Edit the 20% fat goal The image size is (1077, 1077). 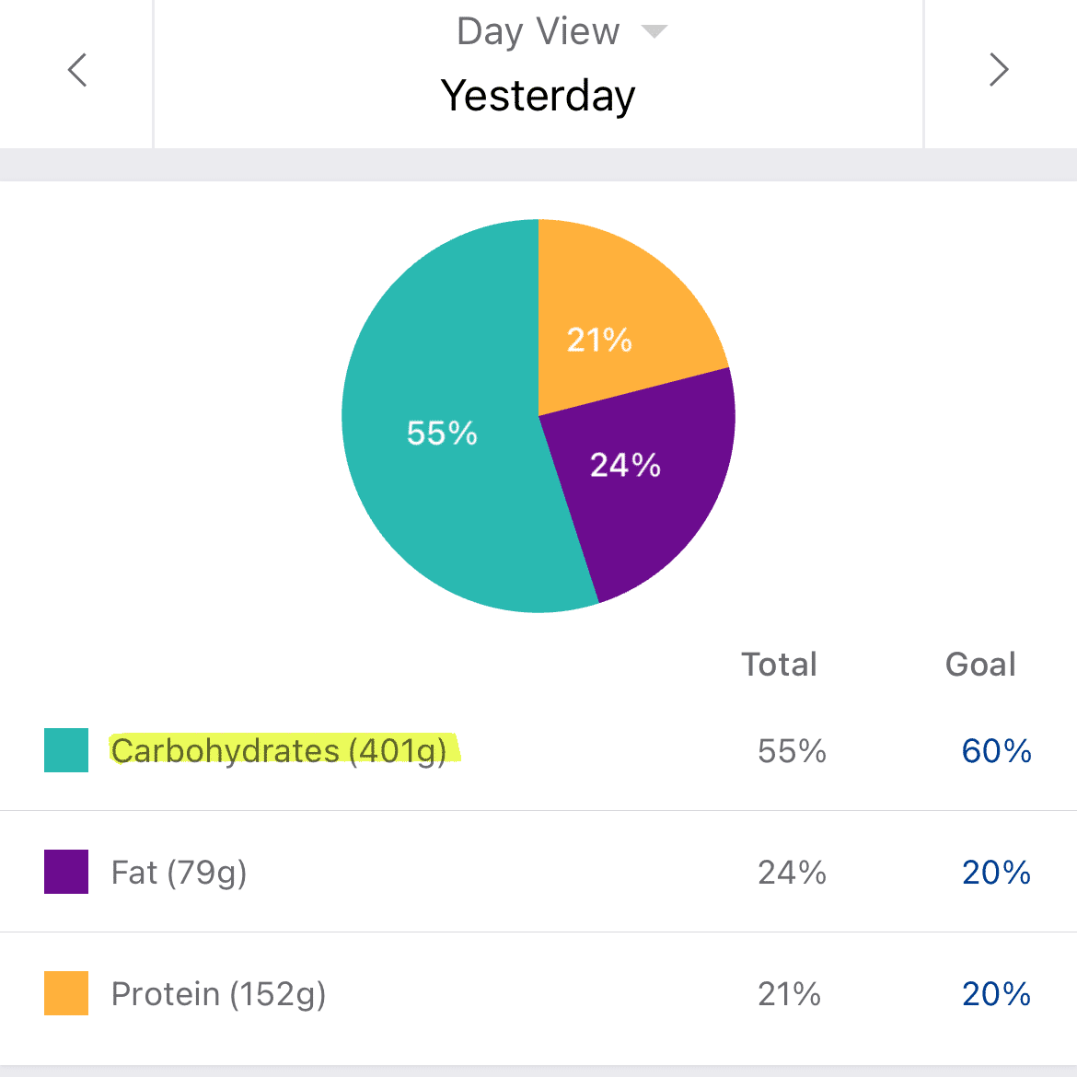point(996,872)
